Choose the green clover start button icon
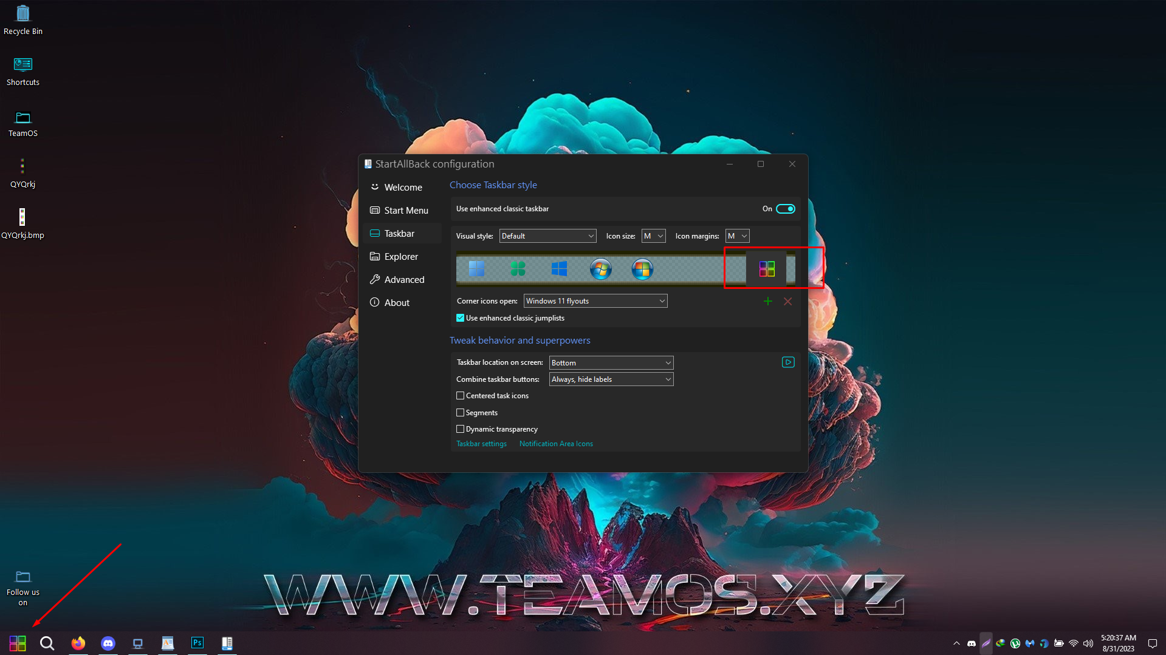This screenshot has width=1166, height=655. pos(518,269)
